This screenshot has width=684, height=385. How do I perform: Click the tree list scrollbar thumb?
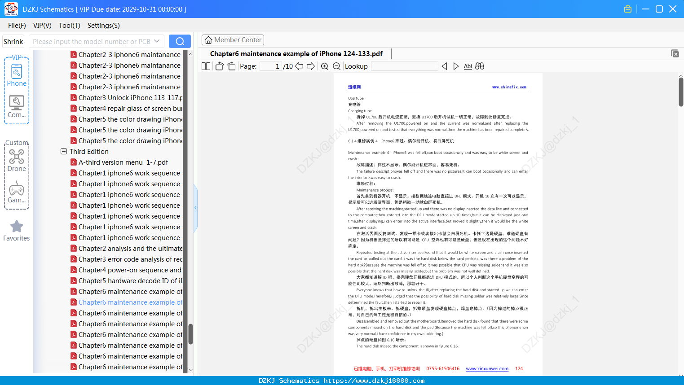coord(190,334)
